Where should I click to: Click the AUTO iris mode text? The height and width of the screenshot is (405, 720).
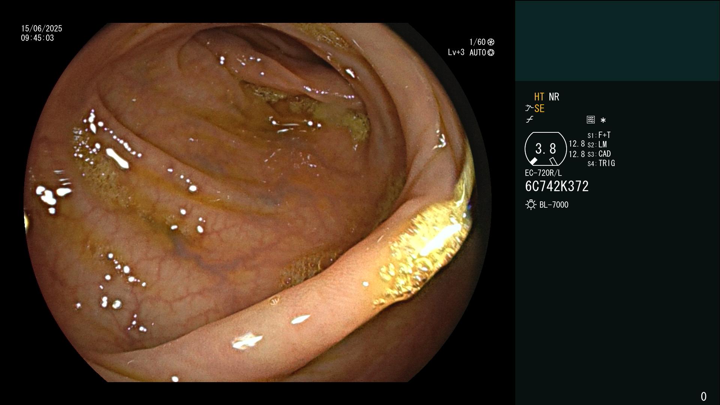click(478, 52)
